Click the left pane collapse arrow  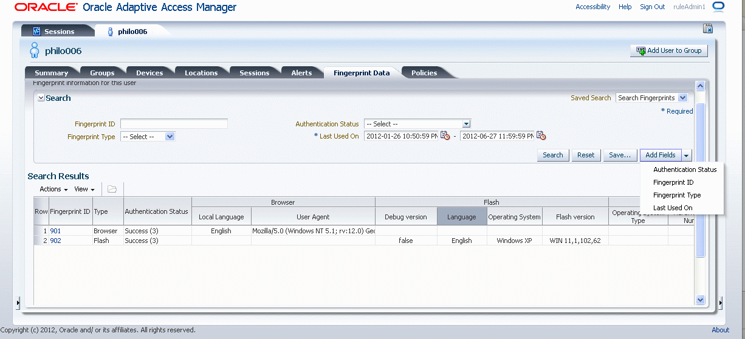pyautogui.click(x=18, y=302)
